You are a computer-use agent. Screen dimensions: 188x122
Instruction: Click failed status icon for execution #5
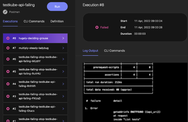coord(8,72)
